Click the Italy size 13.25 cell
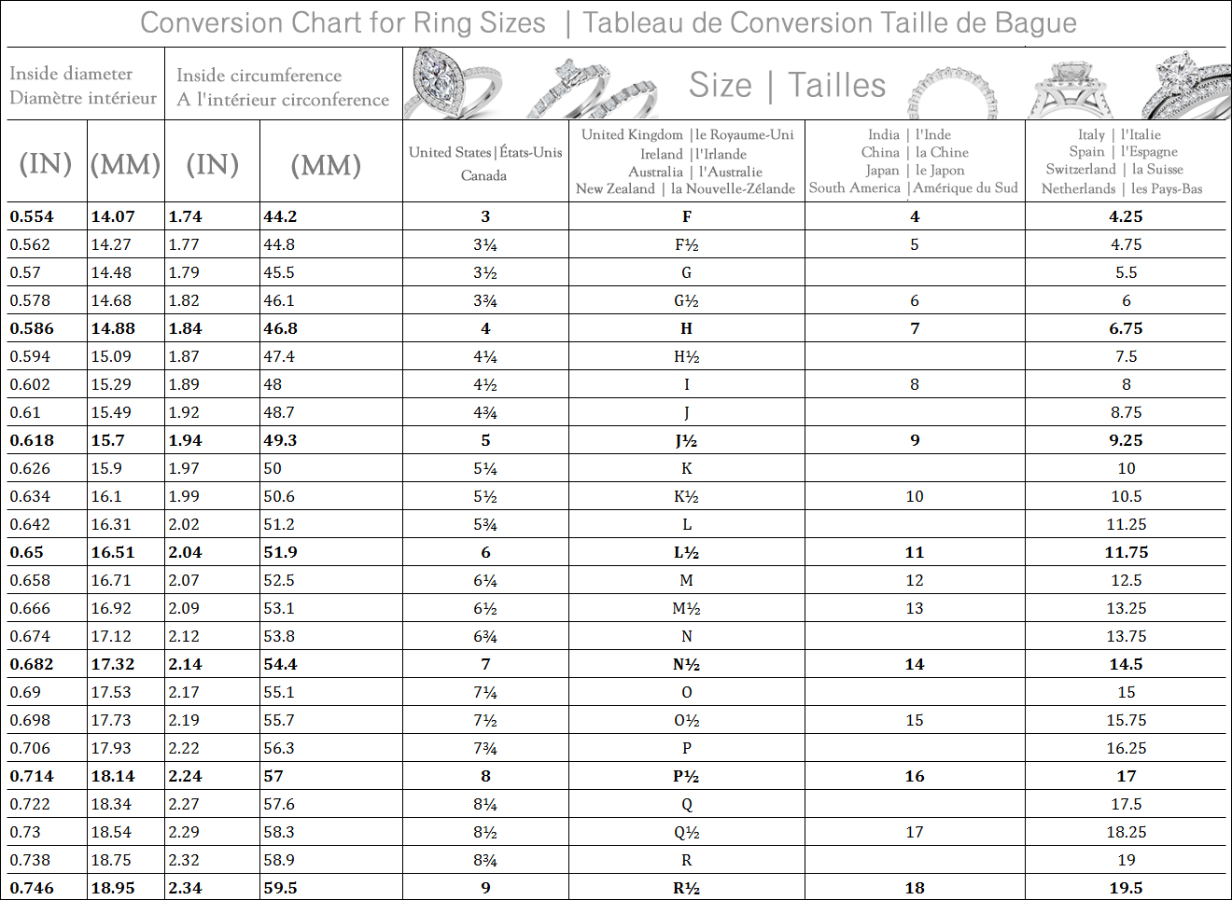The height and width of the screenshot is (900, 1232). coord(1126,608)
